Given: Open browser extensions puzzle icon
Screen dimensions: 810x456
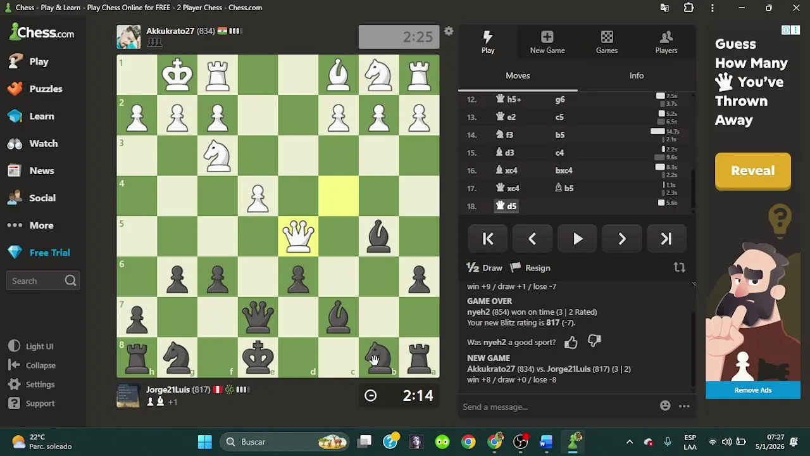Looking at the screenshot, I should coord(688,8).
